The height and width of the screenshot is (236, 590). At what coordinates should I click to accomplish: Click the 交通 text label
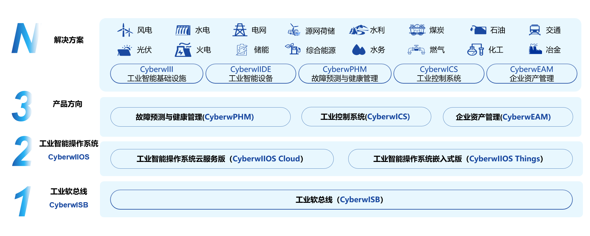(x=553, y=30)
